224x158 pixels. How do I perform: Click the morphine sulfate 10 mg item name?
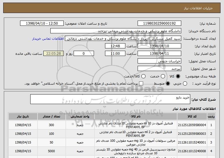(x=136, y=142)
